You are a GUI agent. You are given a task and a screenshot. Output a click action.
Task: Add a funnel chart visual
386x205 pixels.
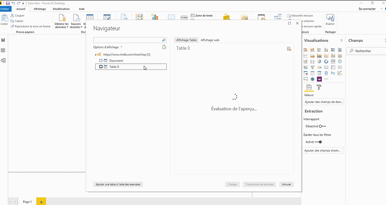pos(312,67)
